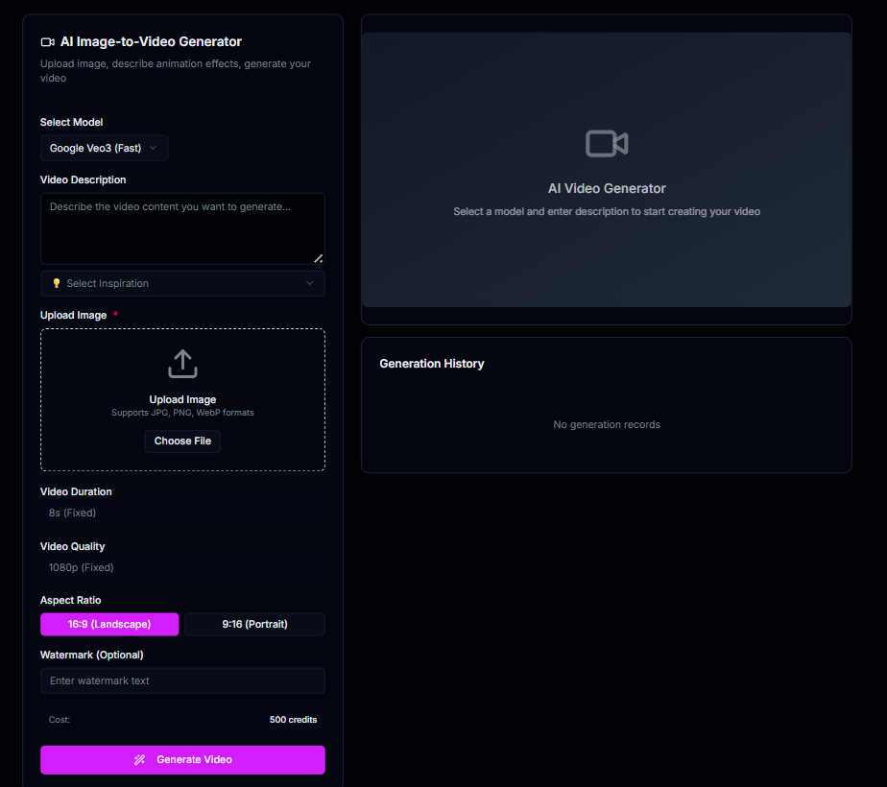Screen dimensions: 887x787
Task: Click the large video camera placeholder icon
Action: pyautogui.click(x=607, y=144)
